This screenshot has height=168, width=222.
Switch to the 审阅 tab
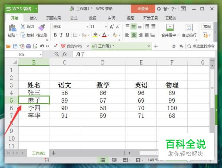point(112,18)
